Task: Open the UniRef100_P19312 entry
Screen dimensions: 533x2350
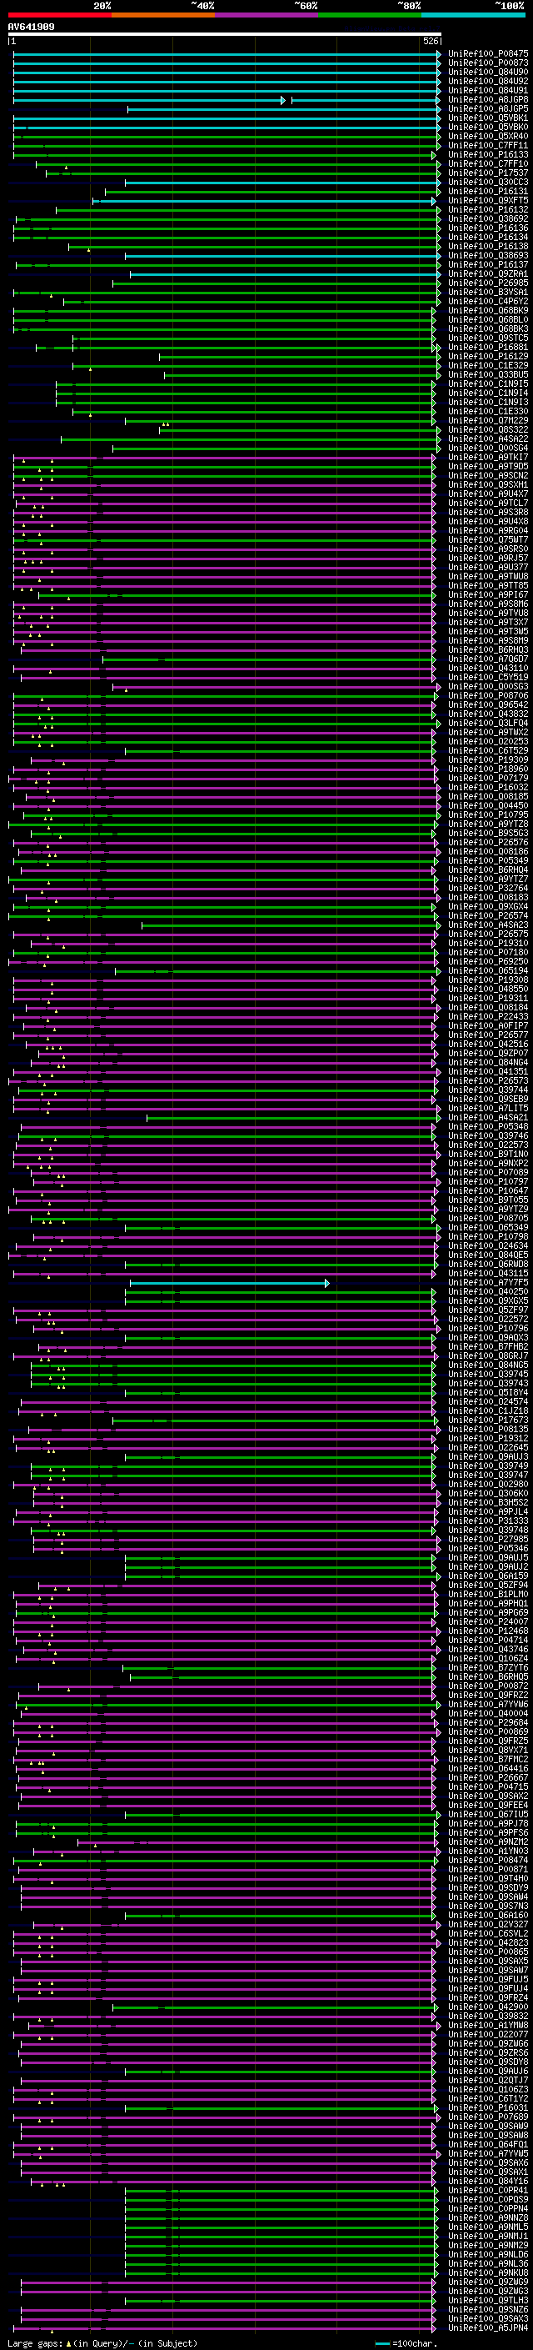Action: (x=488, y=1439)
